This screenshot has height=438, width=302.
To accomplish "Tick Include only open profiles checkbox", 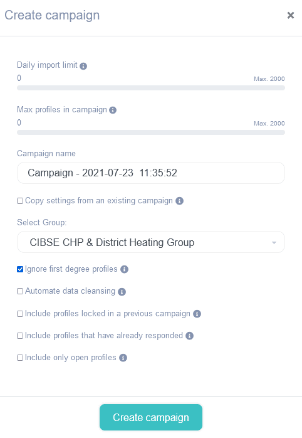I will click(x=20, y=358).
